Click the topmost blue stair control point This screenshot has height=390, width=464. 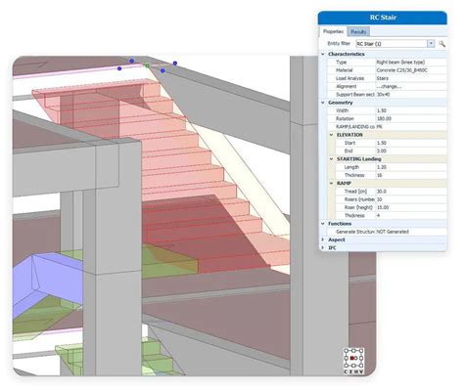point(131,61)
